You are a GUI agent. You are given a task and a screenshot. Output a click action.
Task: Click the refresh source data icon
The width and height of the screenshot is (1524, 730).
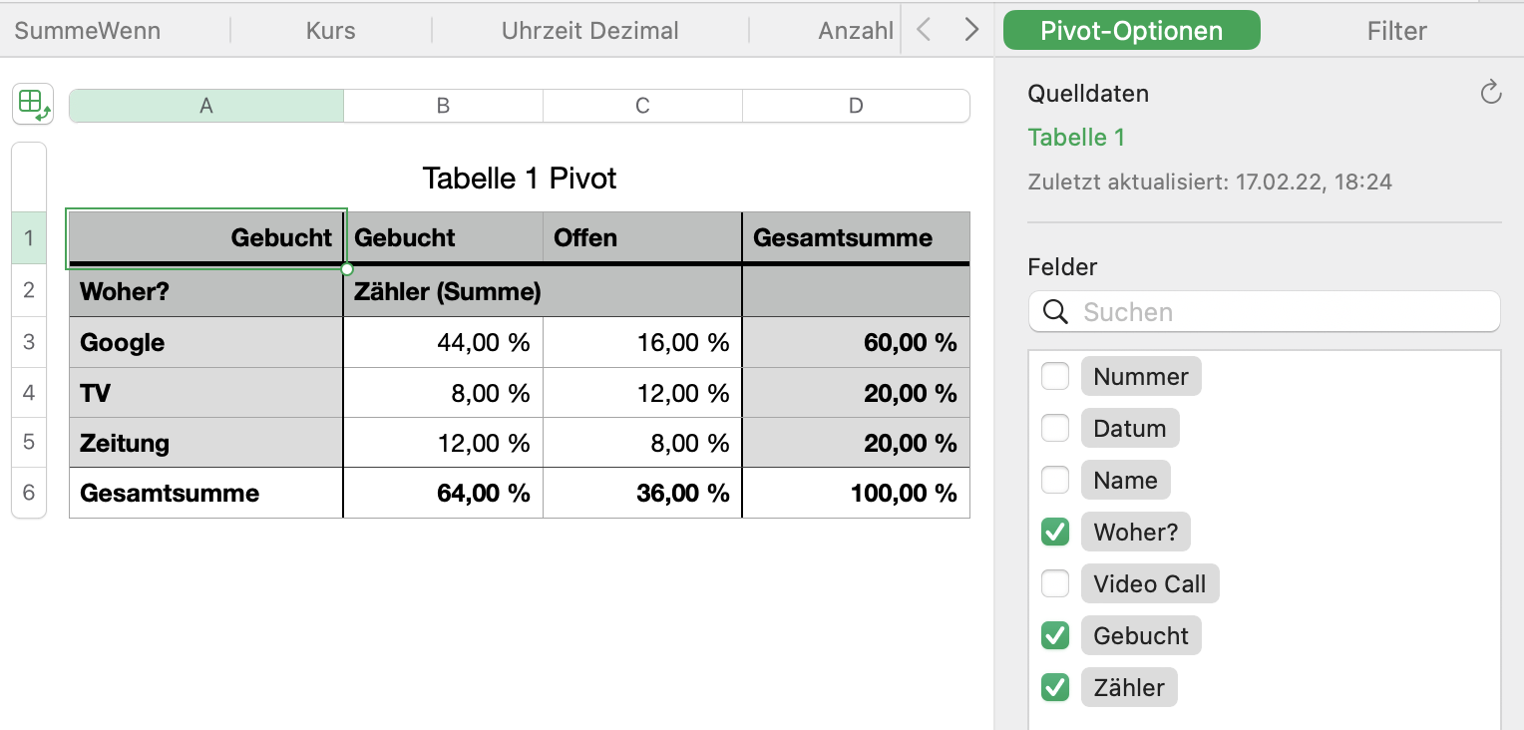(1490, 94)
